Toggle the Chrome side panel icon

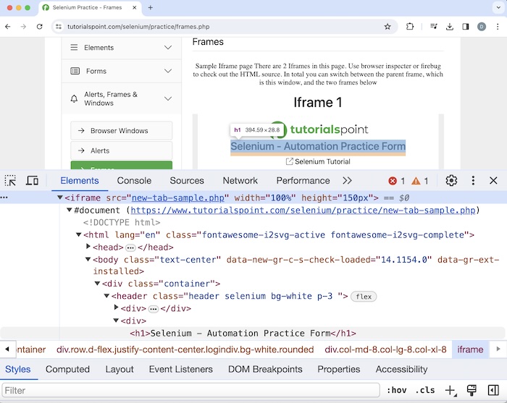pyautogui.click(x=465, y=27)
